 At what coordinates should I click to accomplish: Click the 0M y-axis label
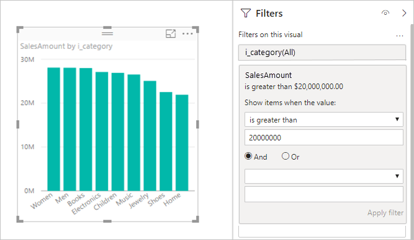29,191
